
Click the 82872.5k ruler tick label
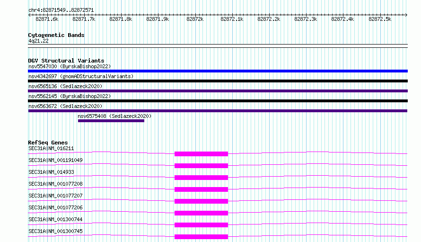coord(380,19)
